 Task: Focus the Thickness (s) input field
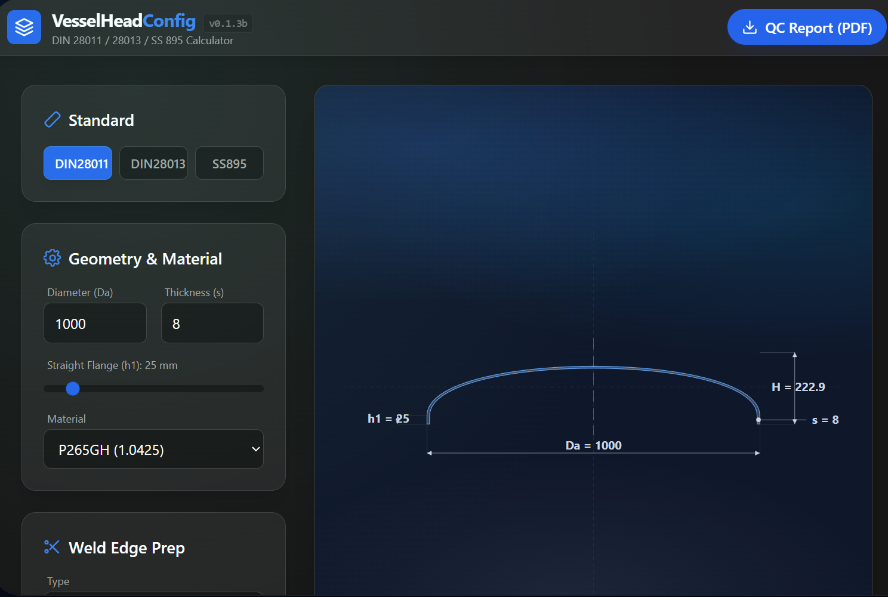[212, 323]
